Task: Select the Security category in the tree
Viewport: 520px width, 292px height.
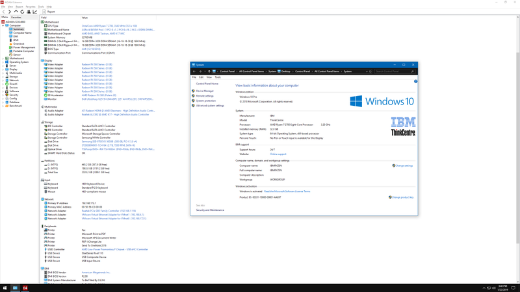Action: tap(14, 95)
